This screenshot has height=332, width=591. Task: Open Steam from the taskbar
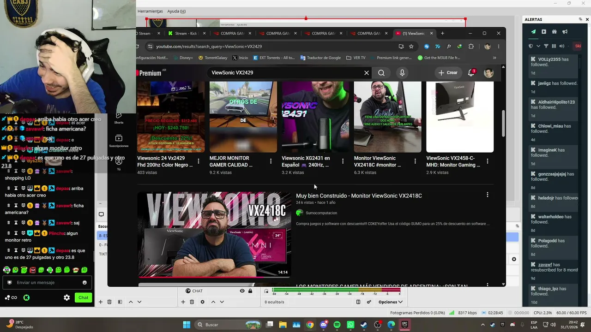364,325
